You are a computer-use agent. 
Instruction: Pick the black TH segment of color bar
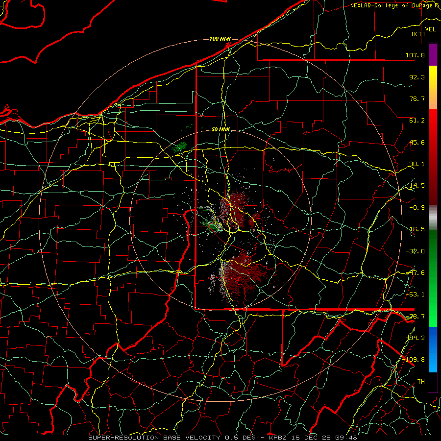pyautogui.click(x=433, y=382)
